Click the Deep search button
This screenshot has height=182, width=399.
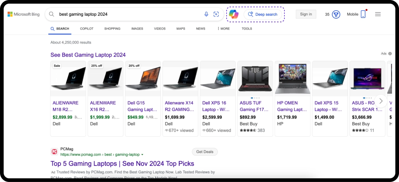point(263,15)
